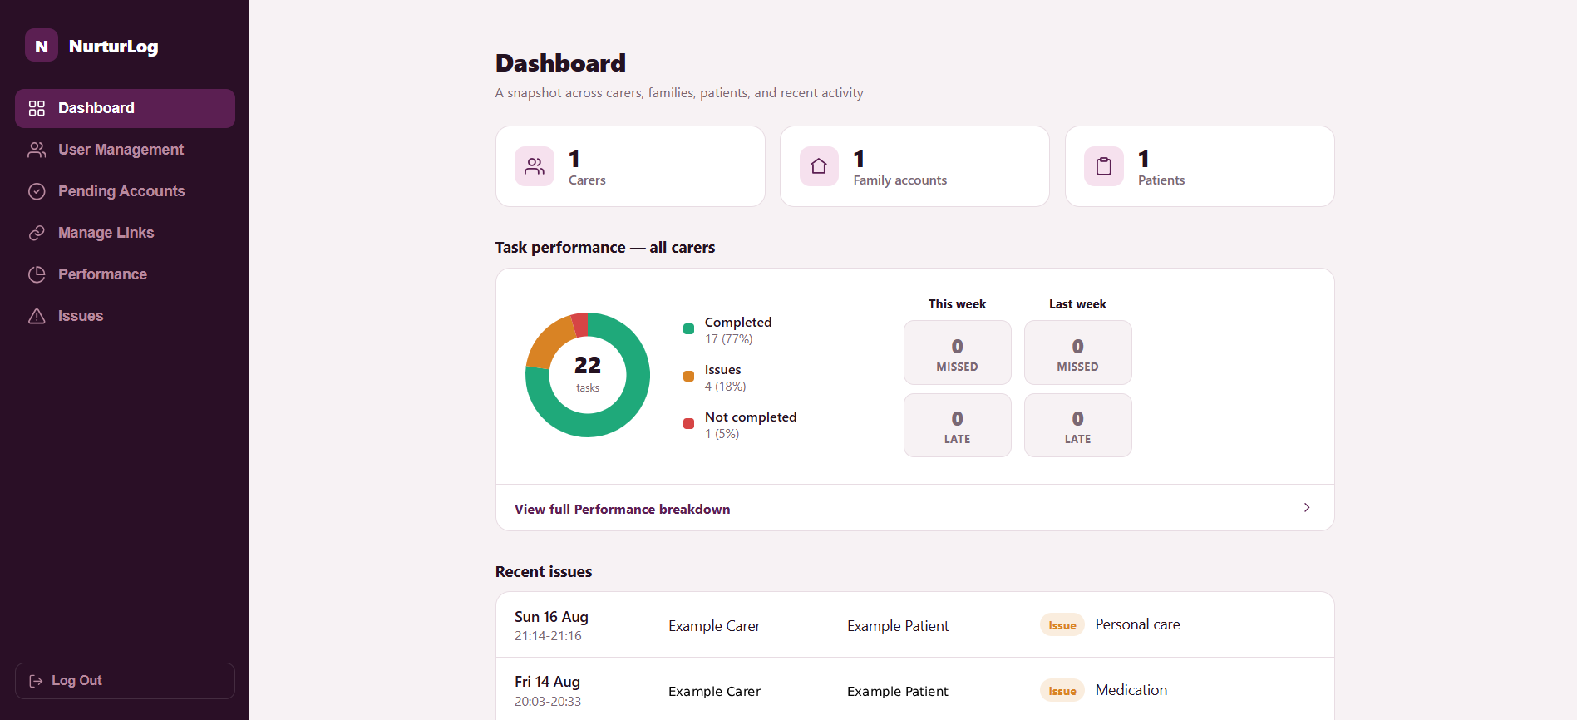Click the Dashboard grid icon in sidebar
The height and width of the screenshot is (720, 1577).
pyautogui.click(x=37, y=108)
